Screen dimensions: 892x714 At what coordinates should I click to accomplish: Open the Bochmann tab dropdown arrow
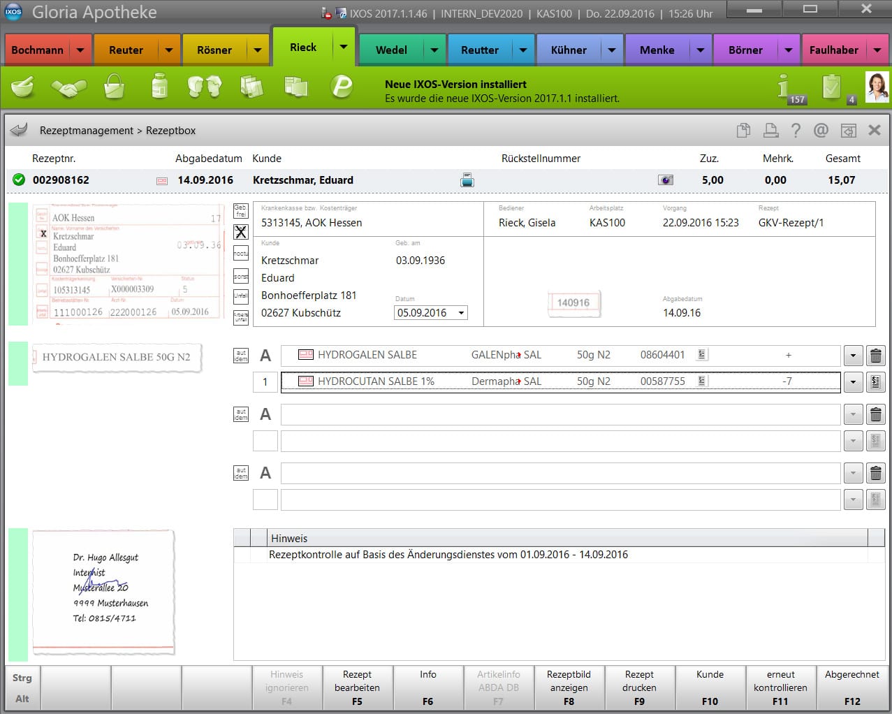pos(80,50)
